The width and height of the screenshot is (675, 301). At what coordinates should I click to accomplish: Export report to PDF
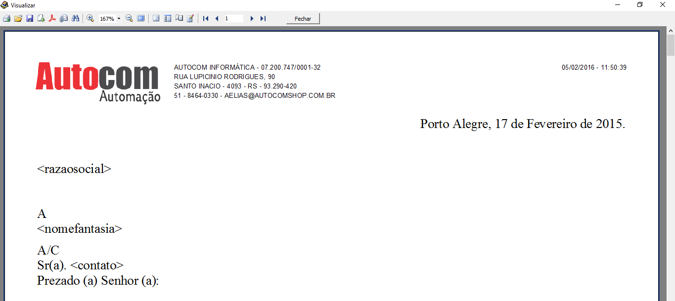(52, 18)
